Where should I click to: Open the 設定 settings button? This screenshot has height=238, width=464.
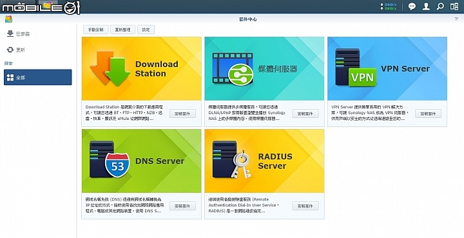tap(146, 30)
